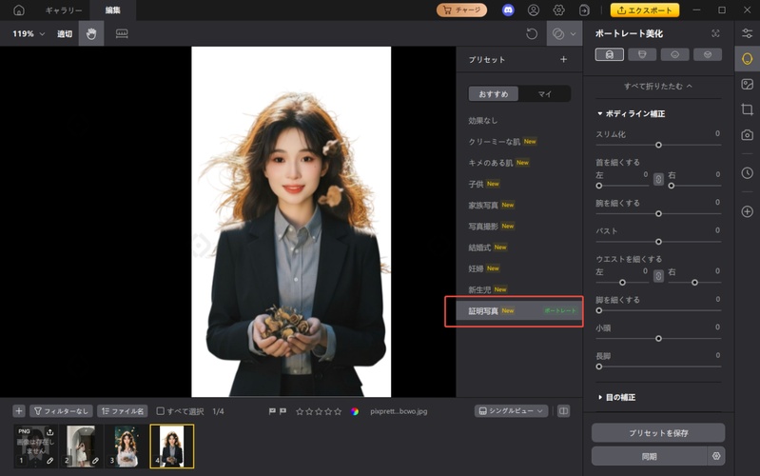
Task: Adjust the バスト slider handle
Action: tap(658, 242)
